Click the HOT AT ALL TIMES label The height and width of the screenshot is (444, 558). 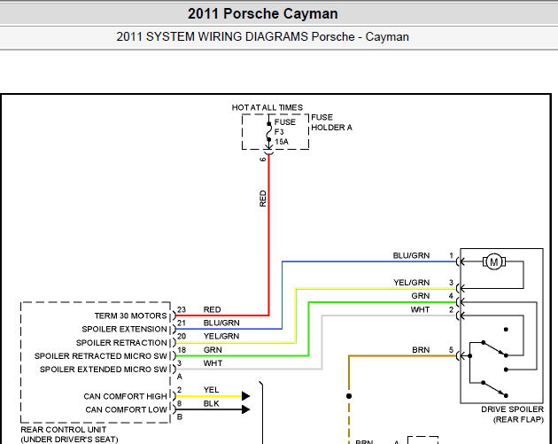267,107
